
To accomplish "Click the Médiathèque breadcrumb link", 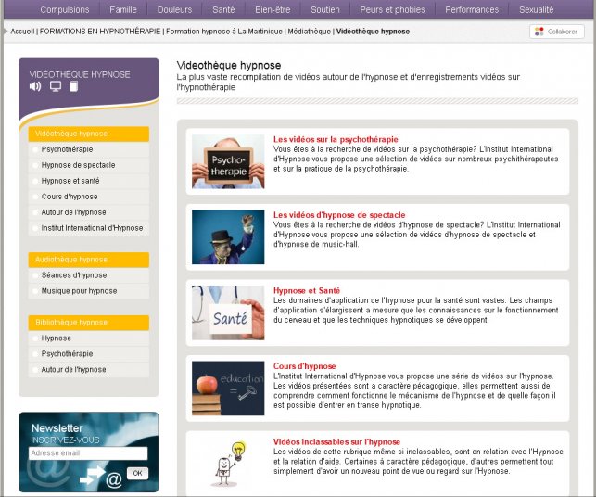I will [308, 32].
